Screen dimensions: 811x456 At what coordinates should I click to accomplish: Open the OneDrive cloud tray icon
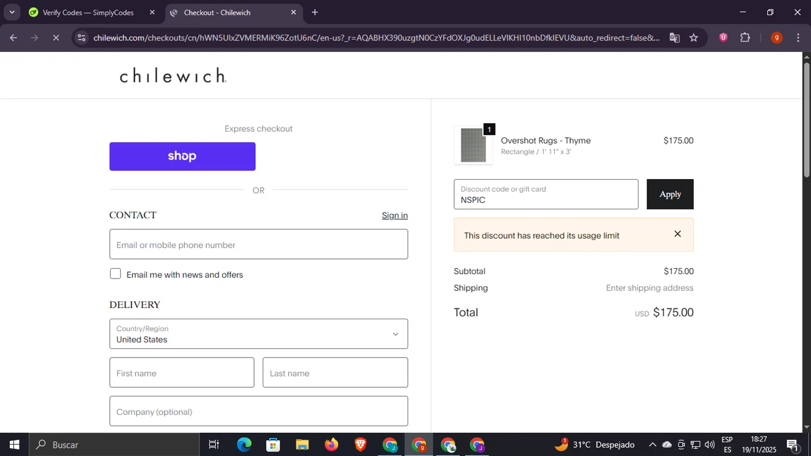(x=667, y=445)
